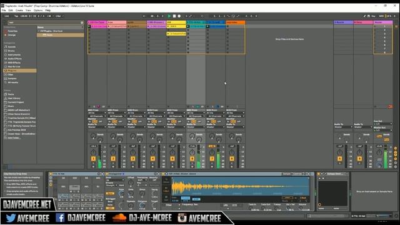Viewport: 400px width, 225px height.
Task: Open User Library in browser Places
Action: point(14,98)
